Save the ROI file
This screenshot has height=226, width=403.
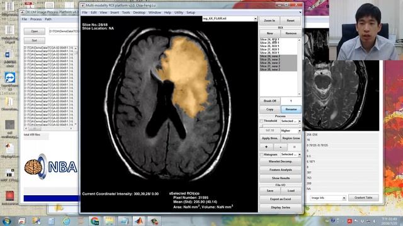(x=270, y=191)
